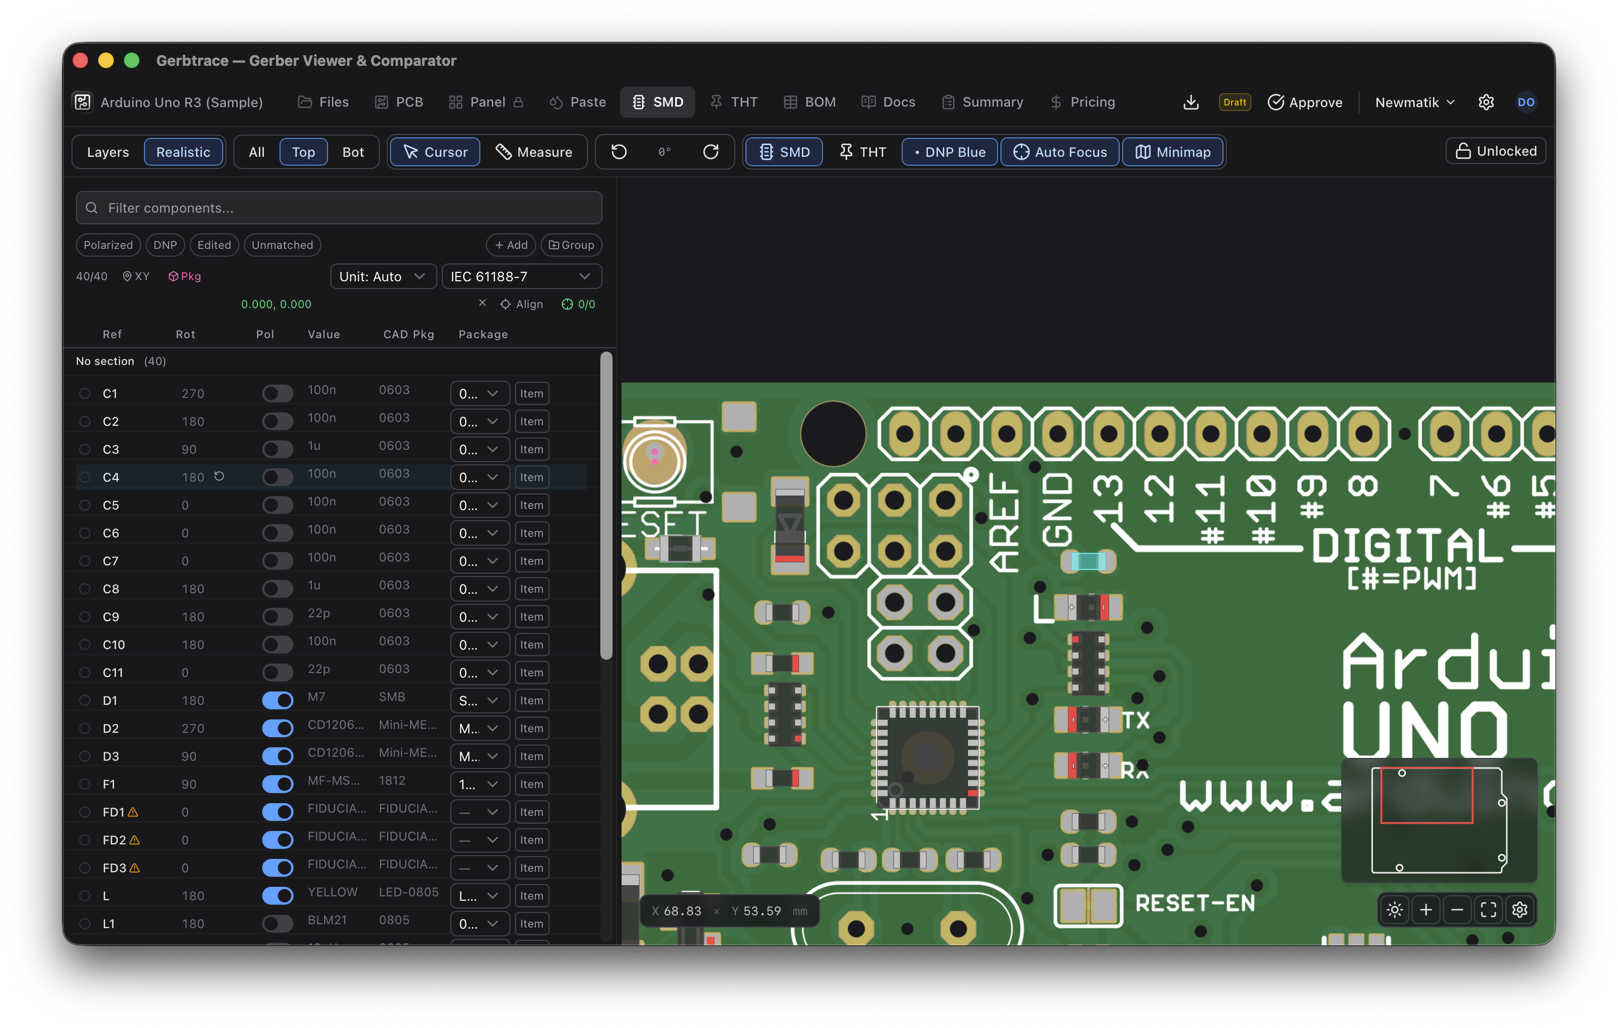Disable polarity switch for D1
Viewport: 1618px width, 1028px height.
(277, 700)
